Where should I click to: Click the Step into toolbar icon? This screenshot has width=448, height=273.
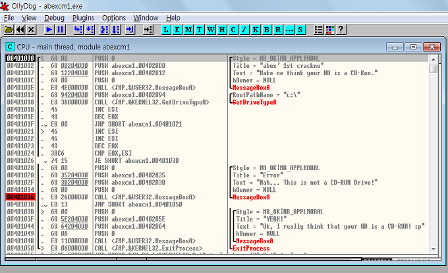tap(78, 30)
